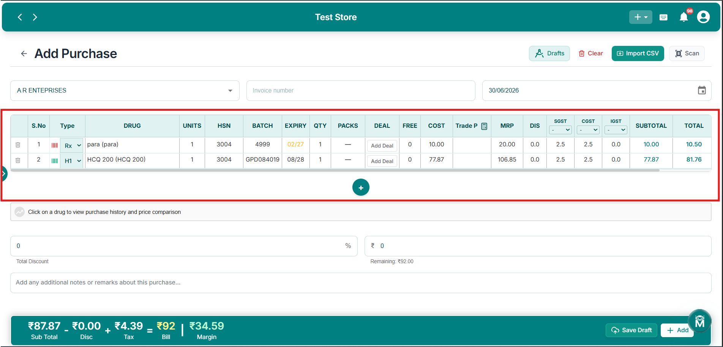The image size is (723, 347).
Task: Delete row 2 using trash icon
Action: pyautogui.click(x=18, y=160)
